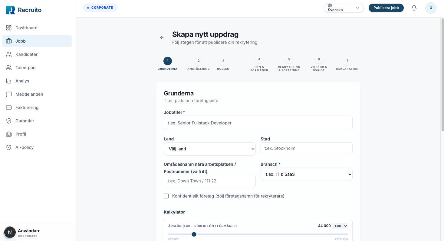Click the Recruito logo icon
The image size is (444, 241).
click(10, 10)
